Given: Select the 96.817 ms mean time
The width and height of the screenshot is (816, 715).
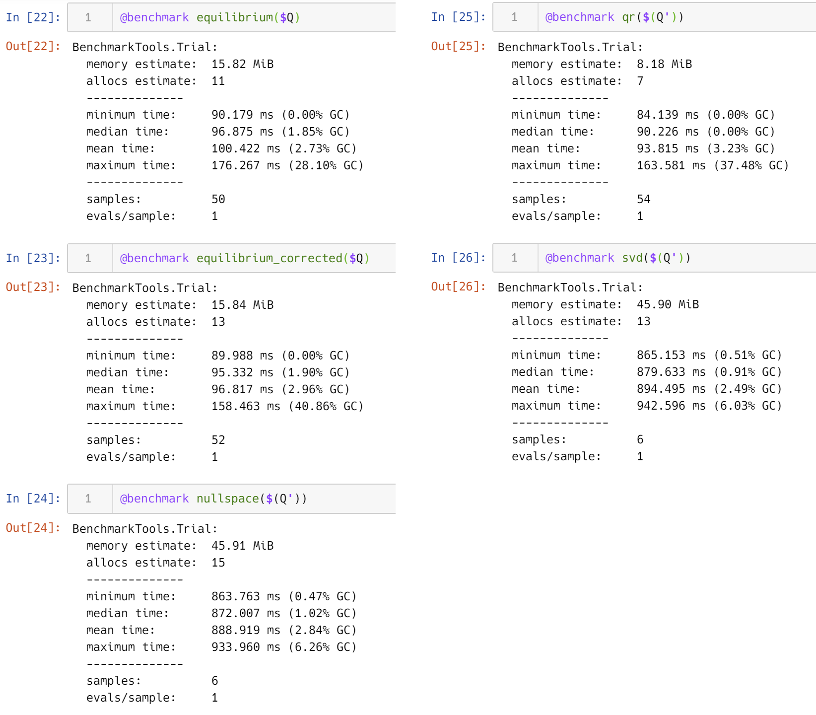Looking at the screenshot, I should [x=243, y=389].
